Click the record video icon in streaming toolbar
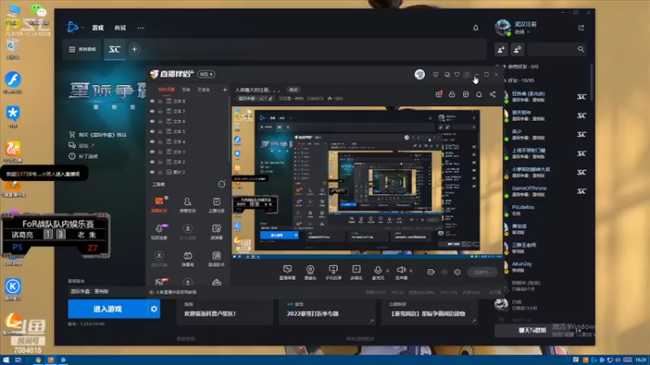 coord(431,272)
